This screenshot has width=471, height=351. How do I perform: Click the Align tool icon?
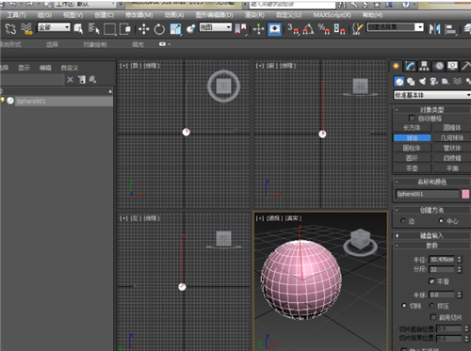450,29
